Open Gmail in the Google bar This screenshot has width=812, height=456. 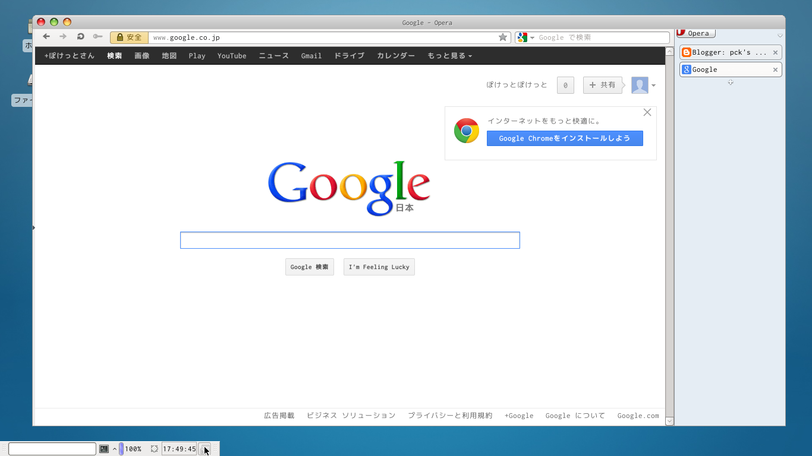tap(311, 56)
